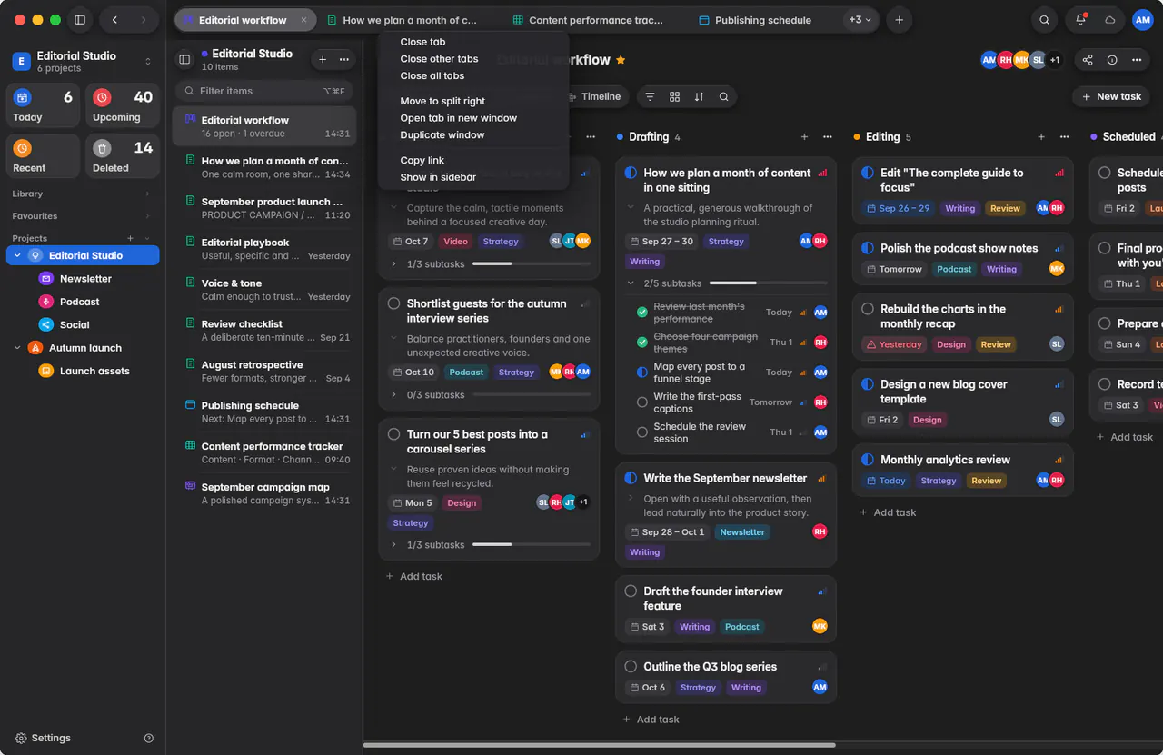Collapse the item list panel icon

(184, 59)
